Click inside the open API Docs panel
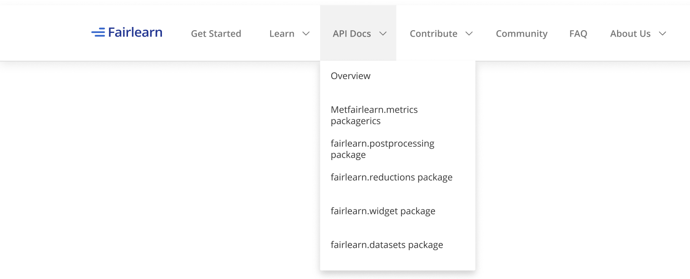This screenshot has height=279, width=690. pos(397,192)
